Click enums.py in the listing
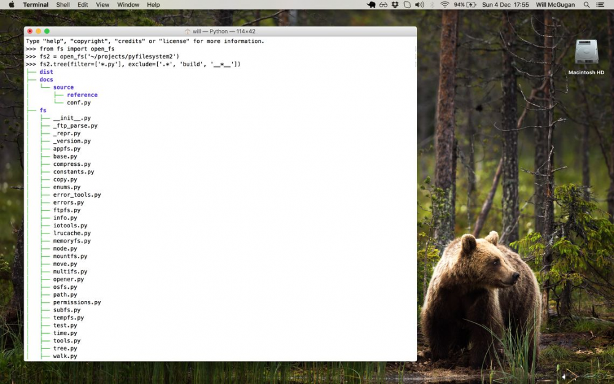 (67, 187)
